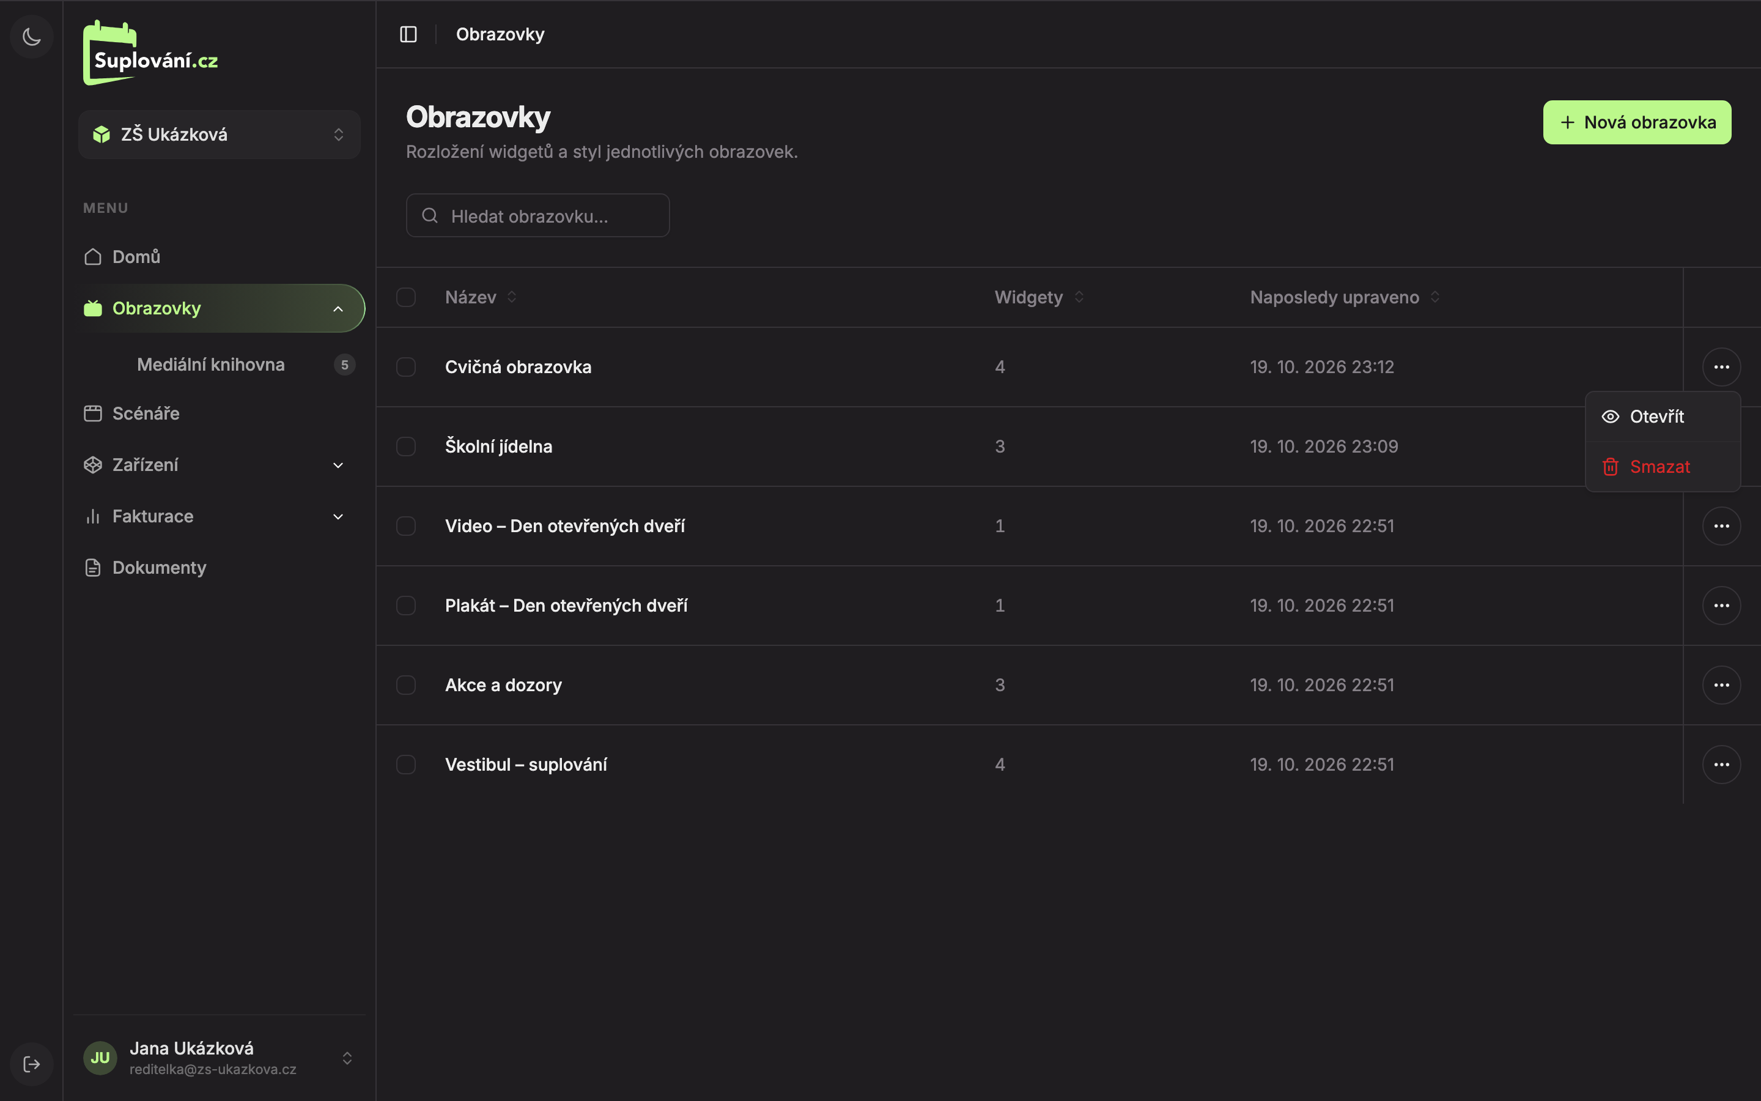Select the Cvičná obrazovka checkbox

point(406,367)
